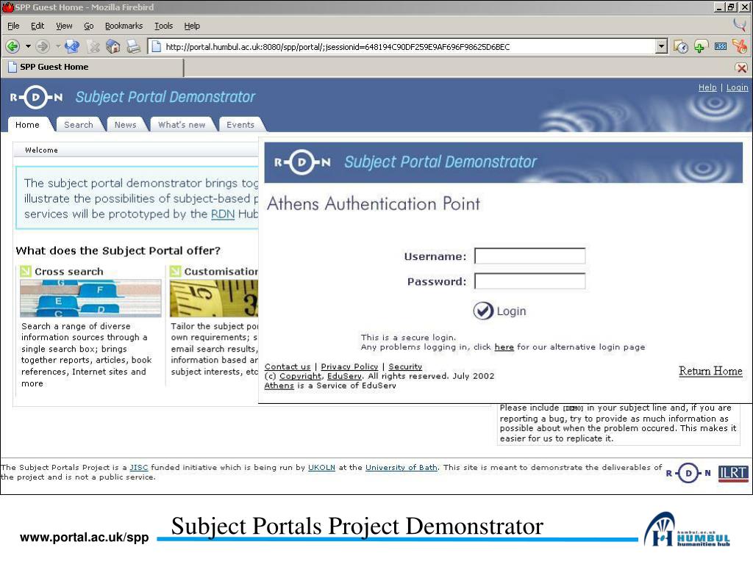Click the Home house icon in toolbar
753x564 pixels.
point(113,46)
